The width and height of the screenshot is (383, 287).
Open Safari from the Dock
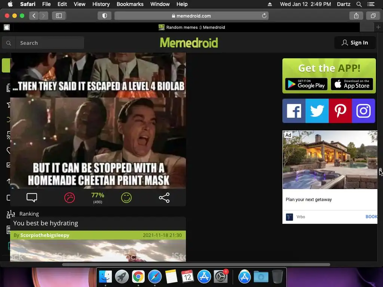tap(154, 277)
